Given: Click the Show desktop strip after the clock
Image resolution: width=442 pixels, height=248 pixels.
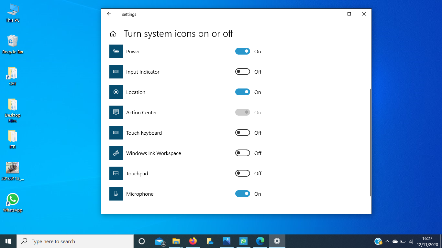Looking at the screenshot, I should click(441, 241).
